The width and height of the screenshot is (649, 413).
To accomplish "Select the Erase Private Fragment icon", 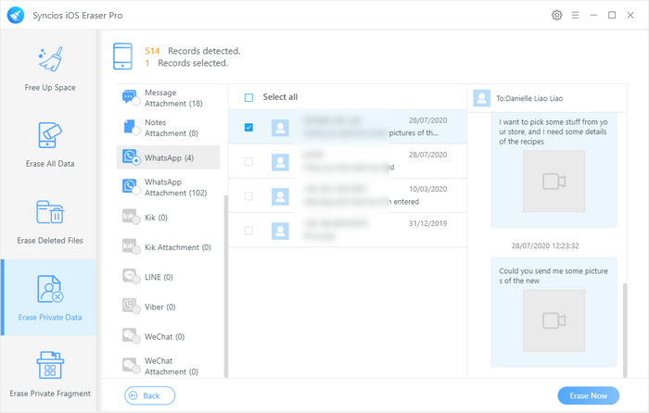I will click(x=50, y=365).
